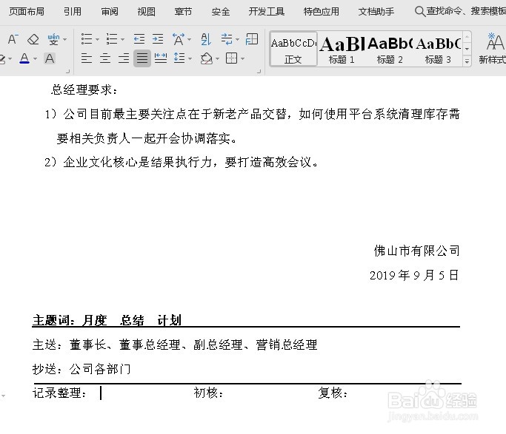Align text right

[x=124, y=58]
